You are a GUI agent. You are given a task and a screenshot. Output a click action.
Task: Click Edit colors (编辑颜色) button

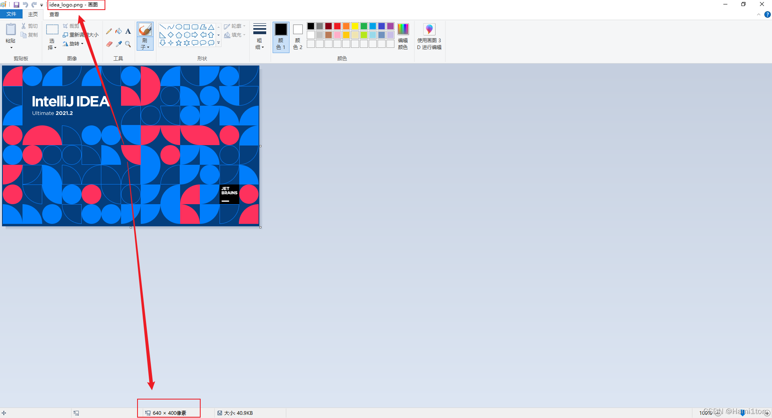tap(403, 37)
